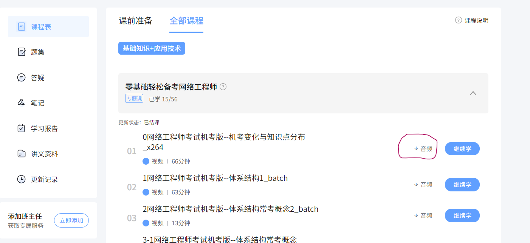The image size is (530, 243).
Task: Click help icon next to 零基础轻松备考网络工程师
Action: 223,87
